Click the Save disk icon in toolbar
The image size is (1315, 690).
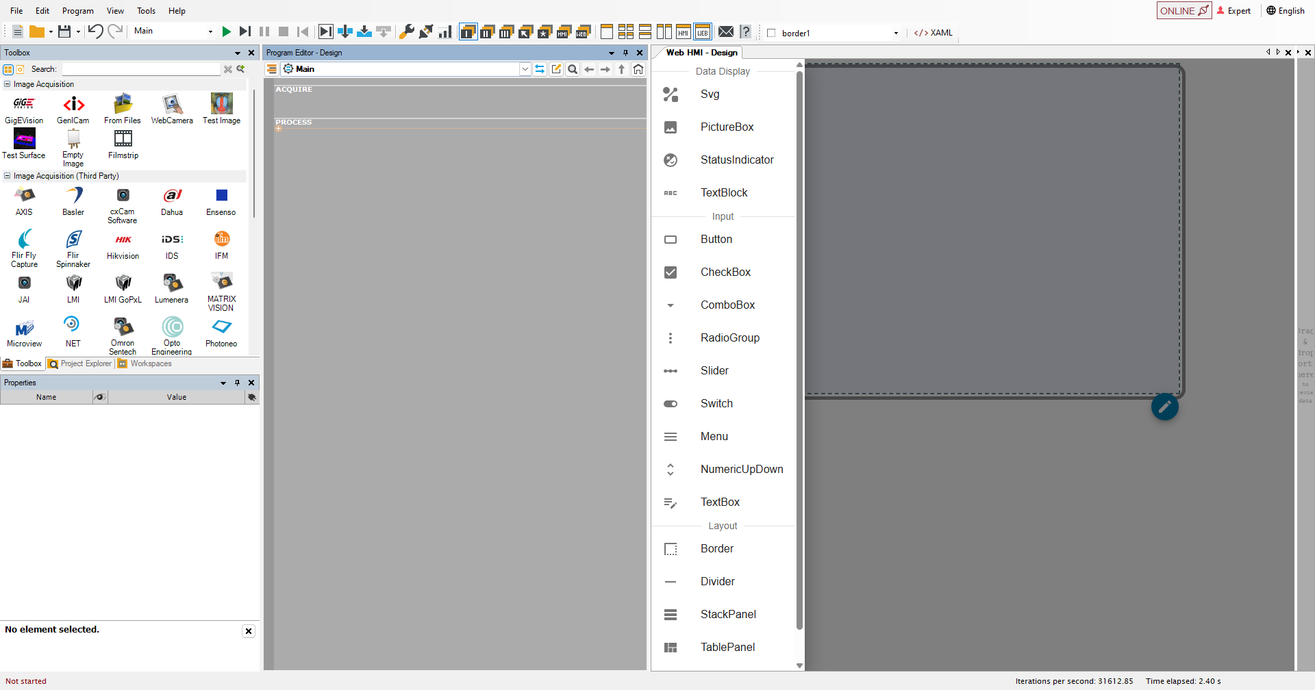coord(64,31)
